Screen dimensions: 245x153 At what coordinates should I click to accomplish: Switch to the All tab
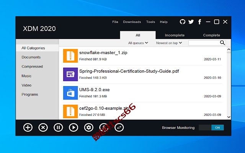point(138,35)
